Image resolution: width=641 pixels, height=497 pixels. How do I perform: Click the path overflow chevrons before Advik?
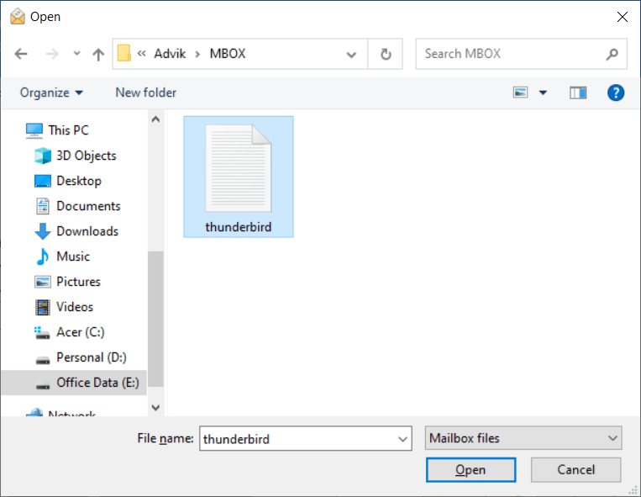point(142,54)
